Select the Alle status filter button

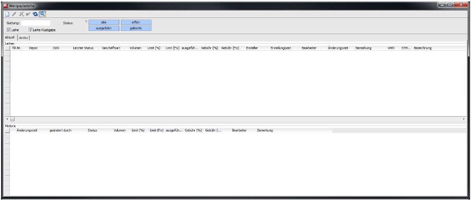click(x=104, y=22)
